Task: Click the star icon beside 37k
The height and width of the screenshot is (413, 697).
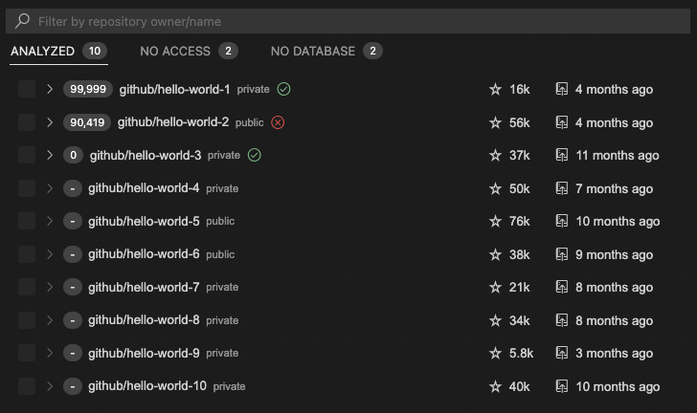Action: [x=495, y=155]
